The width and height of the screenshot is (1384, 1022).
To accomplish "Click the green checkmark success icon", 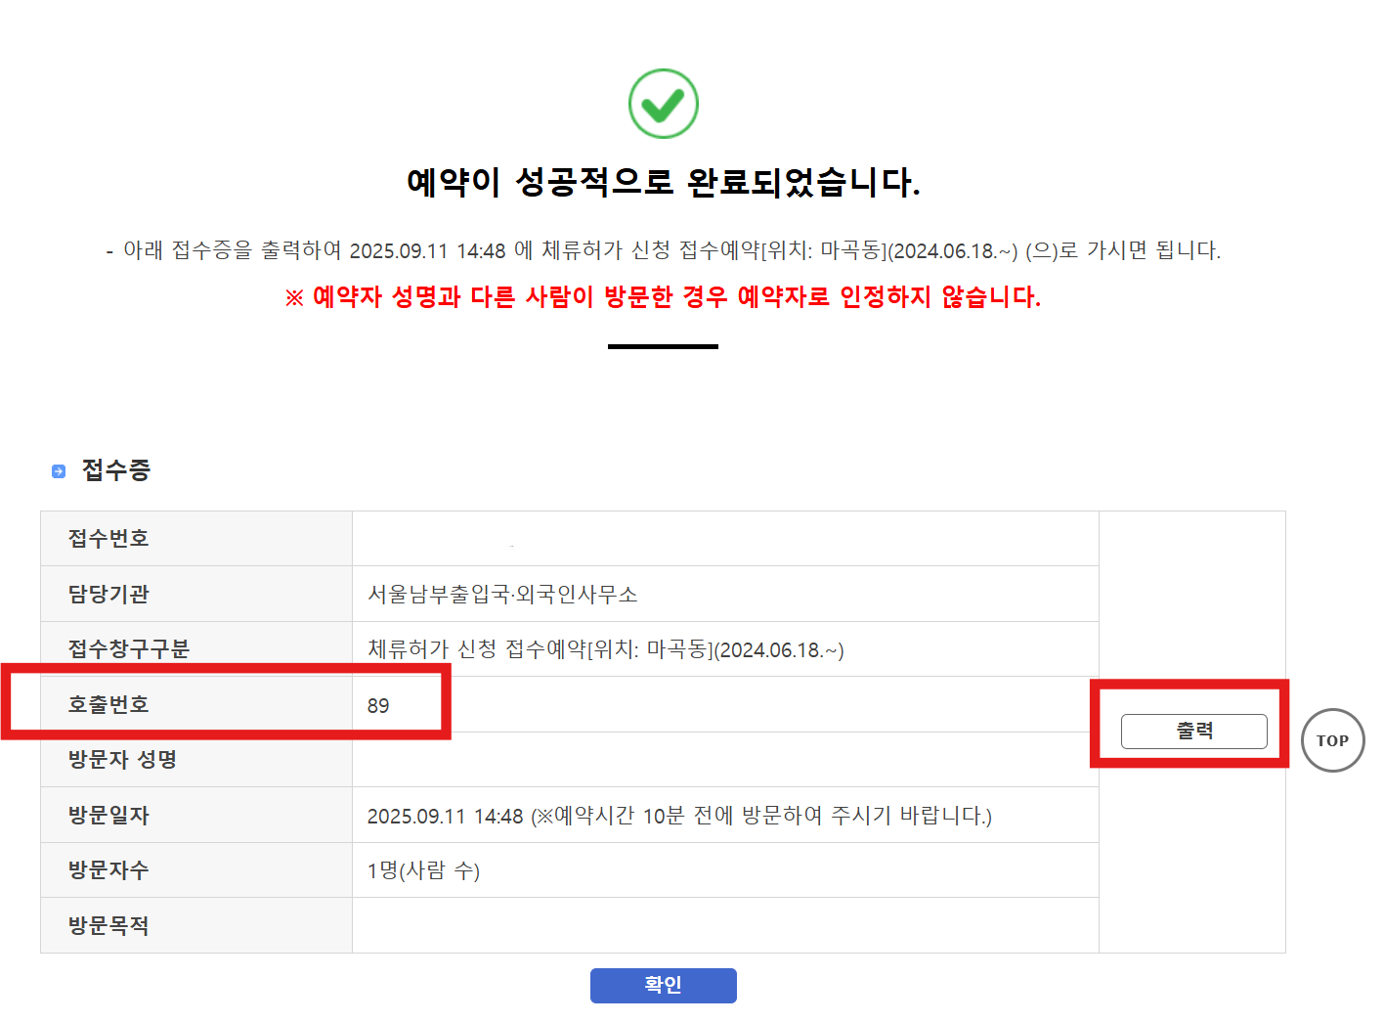I will tap(663, 104).
